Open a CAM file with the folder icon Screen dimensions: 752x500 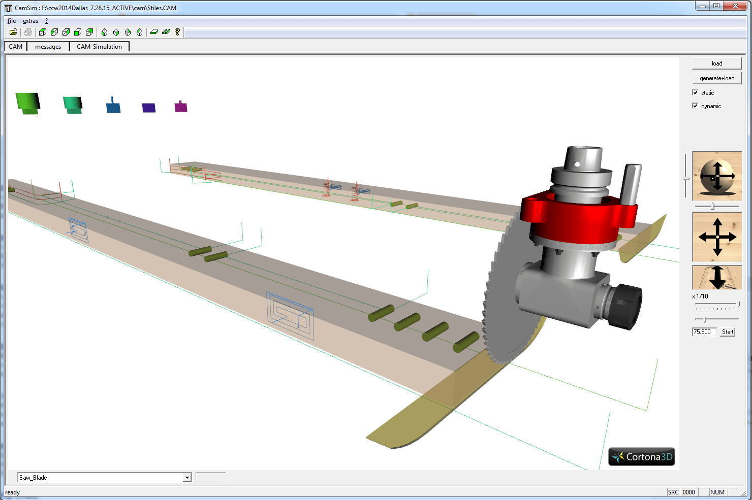(x=13, y=31)
